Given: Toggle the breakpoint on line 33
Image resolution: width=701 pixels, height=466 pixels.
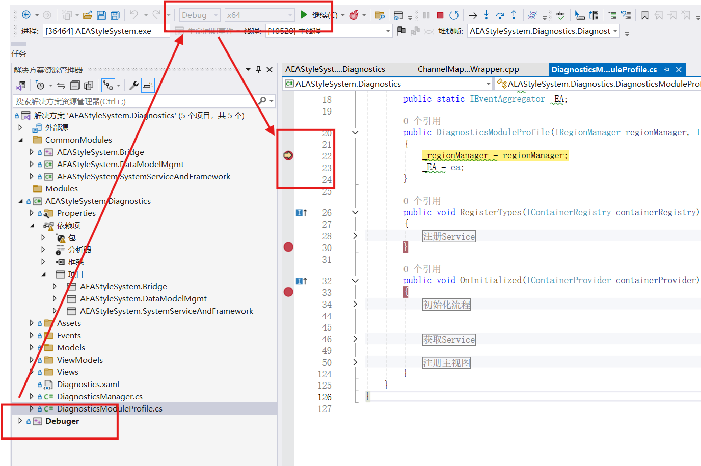Looking at the screenshot, I should point(288,292).
